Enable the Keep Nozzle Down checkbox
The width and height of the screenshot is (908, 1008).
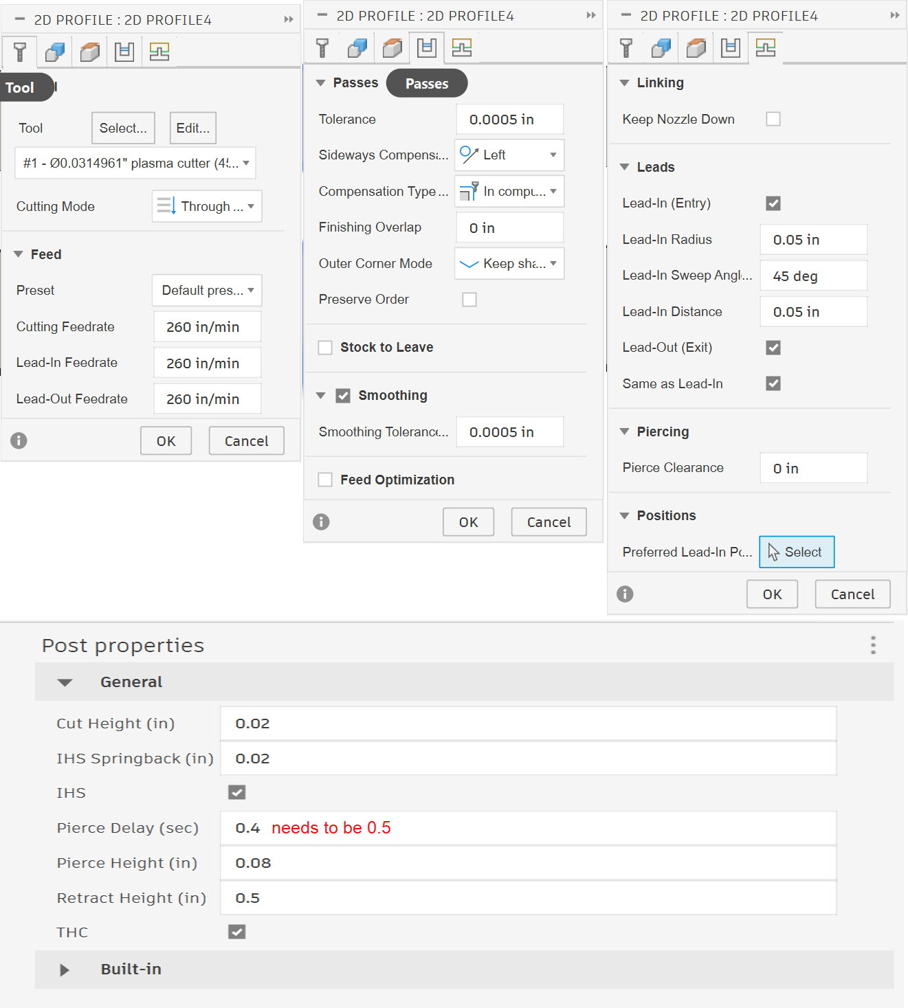pyautogui.click(x=773, y=119)
